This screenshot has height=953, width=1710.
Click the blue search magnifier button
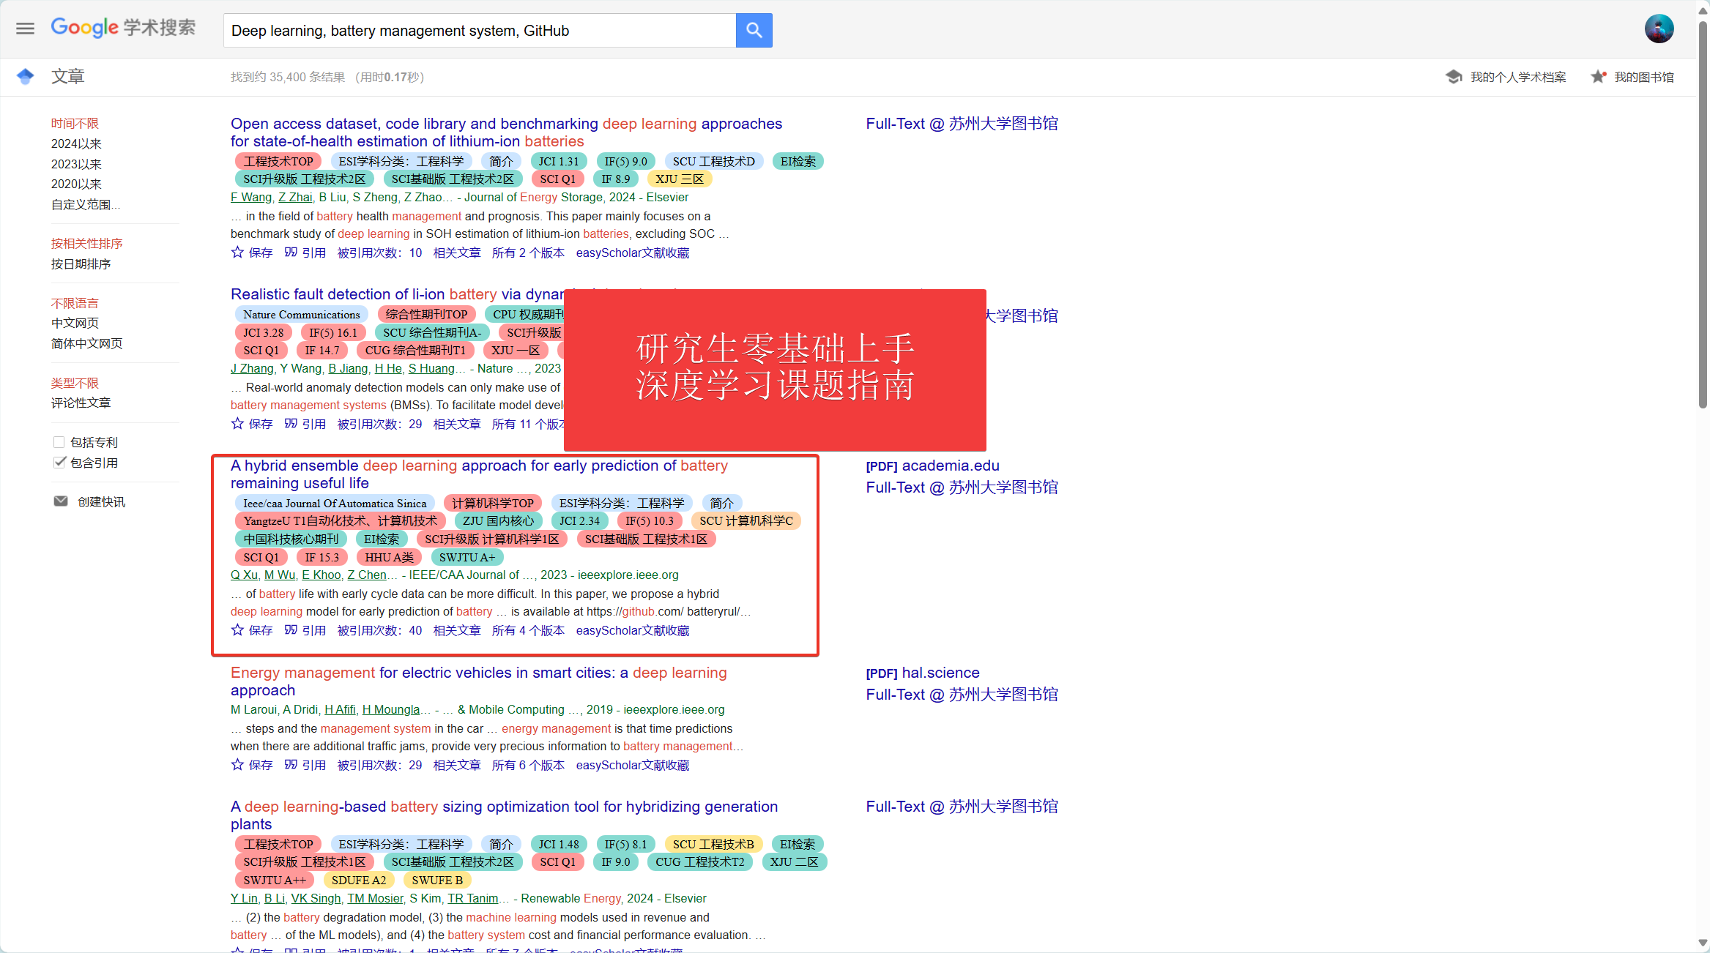[x=754, y=30]
